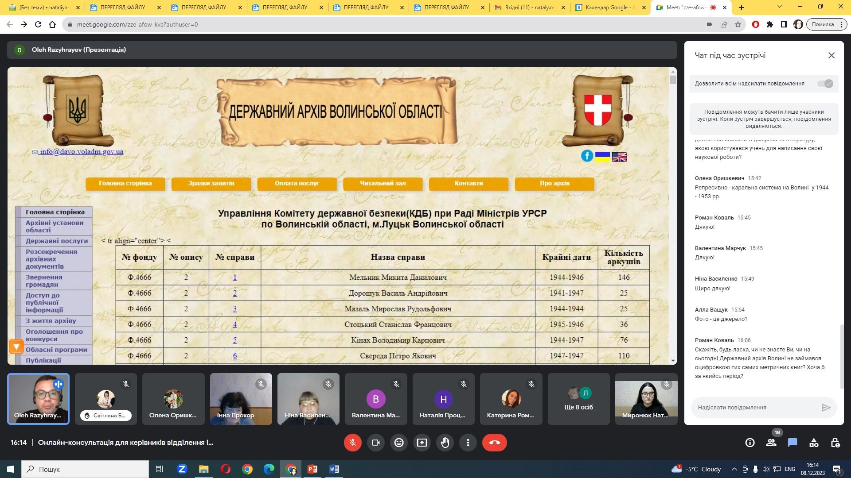This screenshot has width=851, height=478.
Task: Open Chrome tab search dropdown arrow
Action: (x=780, y=7)
